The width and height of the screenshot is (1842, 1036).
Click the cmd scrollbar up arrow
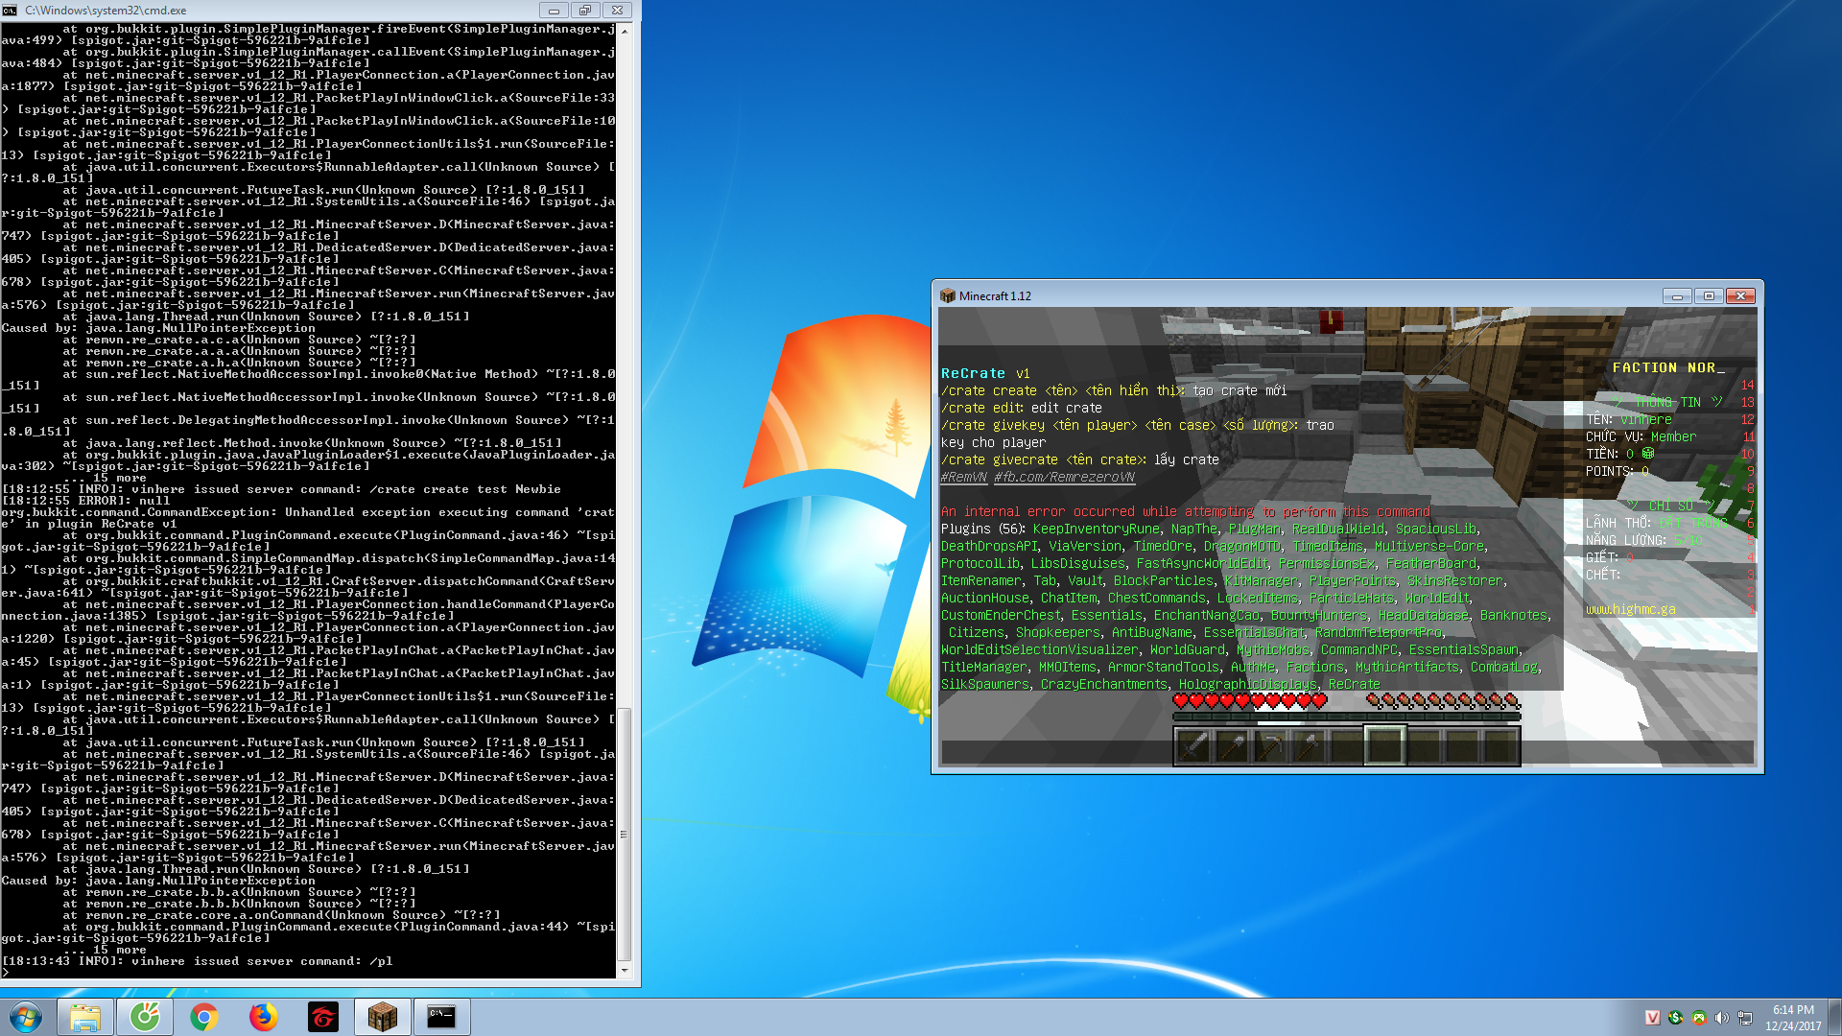coord(625,31)
